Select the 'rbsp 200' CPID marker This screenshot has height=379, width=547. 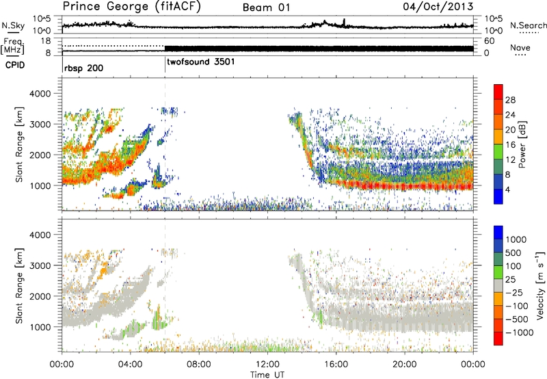point(83,68)
